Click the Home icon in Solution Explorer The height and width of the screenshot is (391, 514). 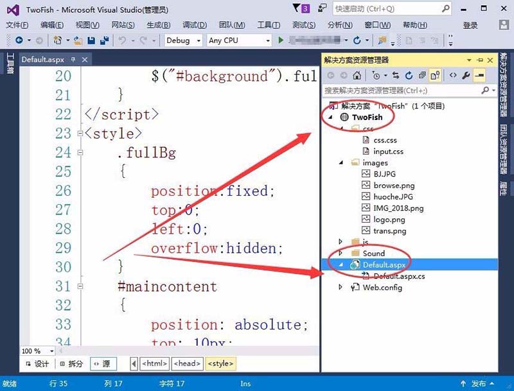357,76
